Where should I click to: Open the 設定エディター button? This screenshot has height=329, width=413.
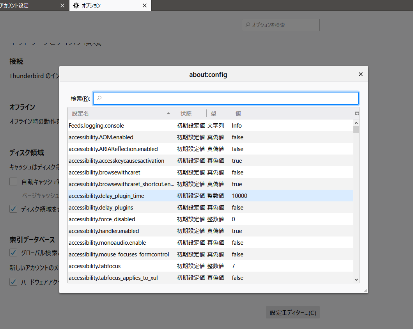(292, 312)
